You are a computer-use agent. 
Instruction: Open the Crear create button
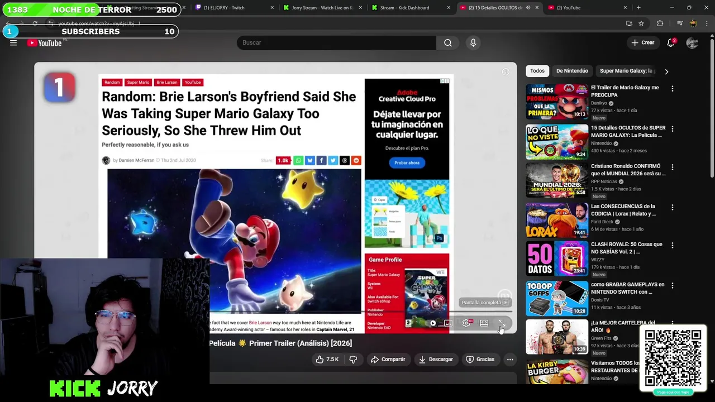point(642,43)
